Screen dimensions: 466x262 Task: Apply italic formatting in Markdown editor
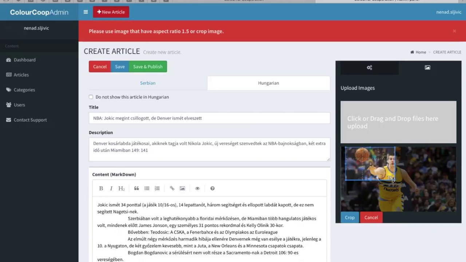coord(111,188)
